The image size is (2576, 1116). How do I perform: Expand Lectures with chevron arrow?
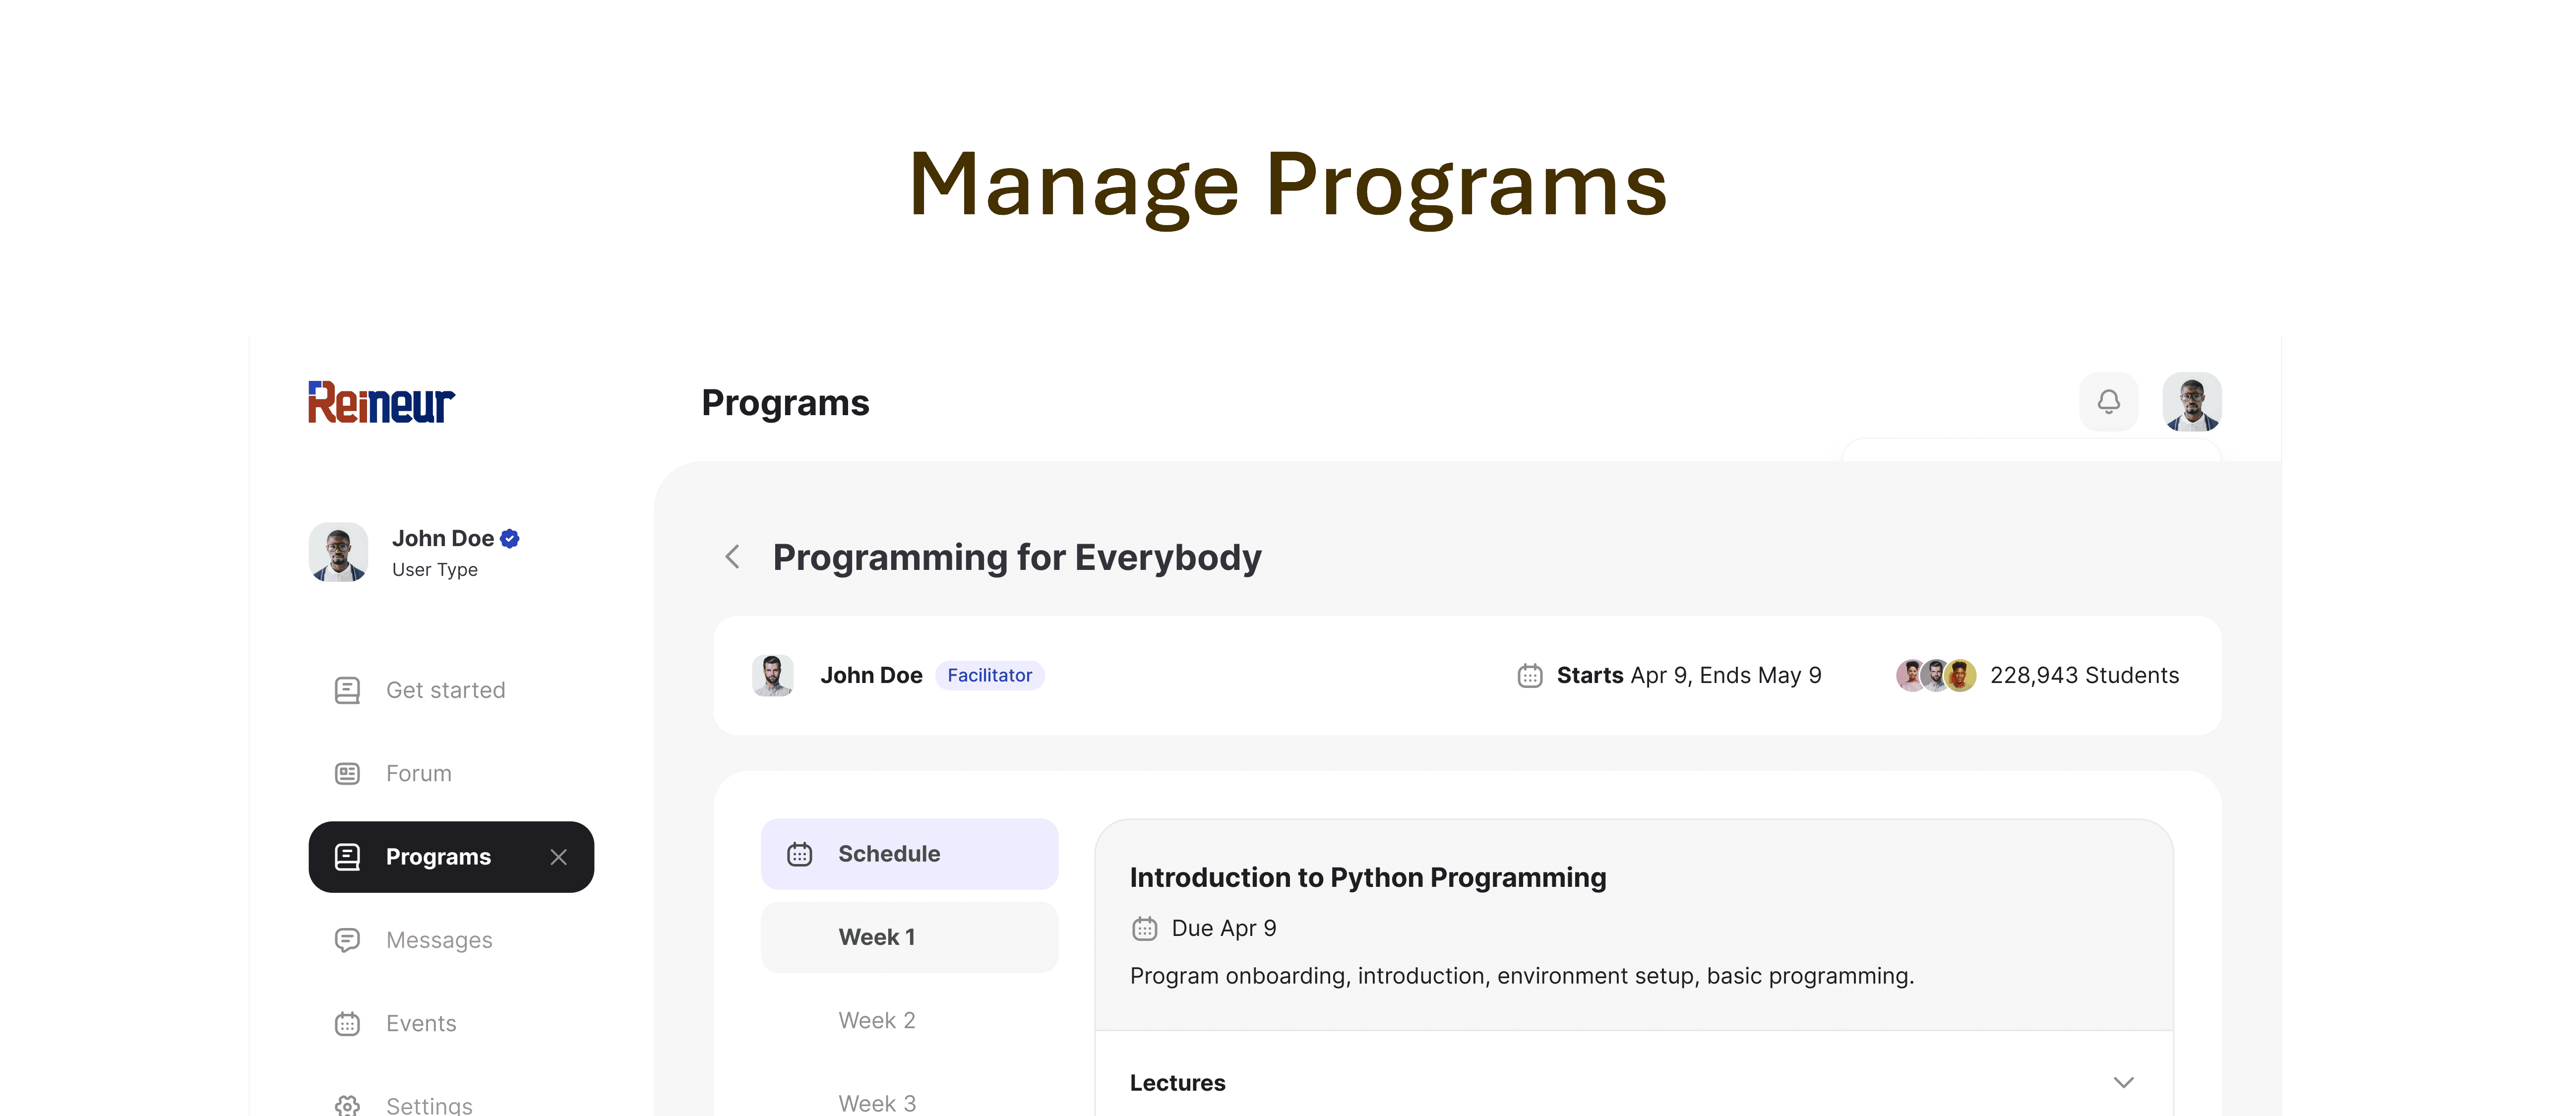coord(2123,1083)
